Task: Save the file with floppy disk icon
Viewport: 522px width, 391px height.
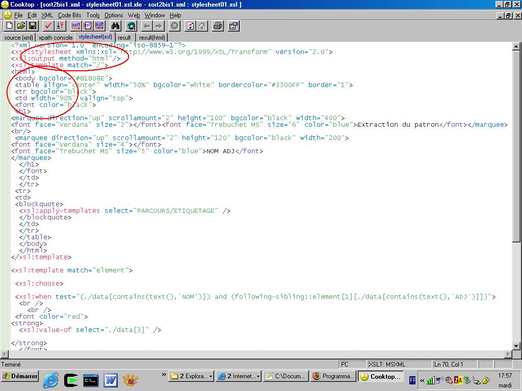Action: [33, 25]
